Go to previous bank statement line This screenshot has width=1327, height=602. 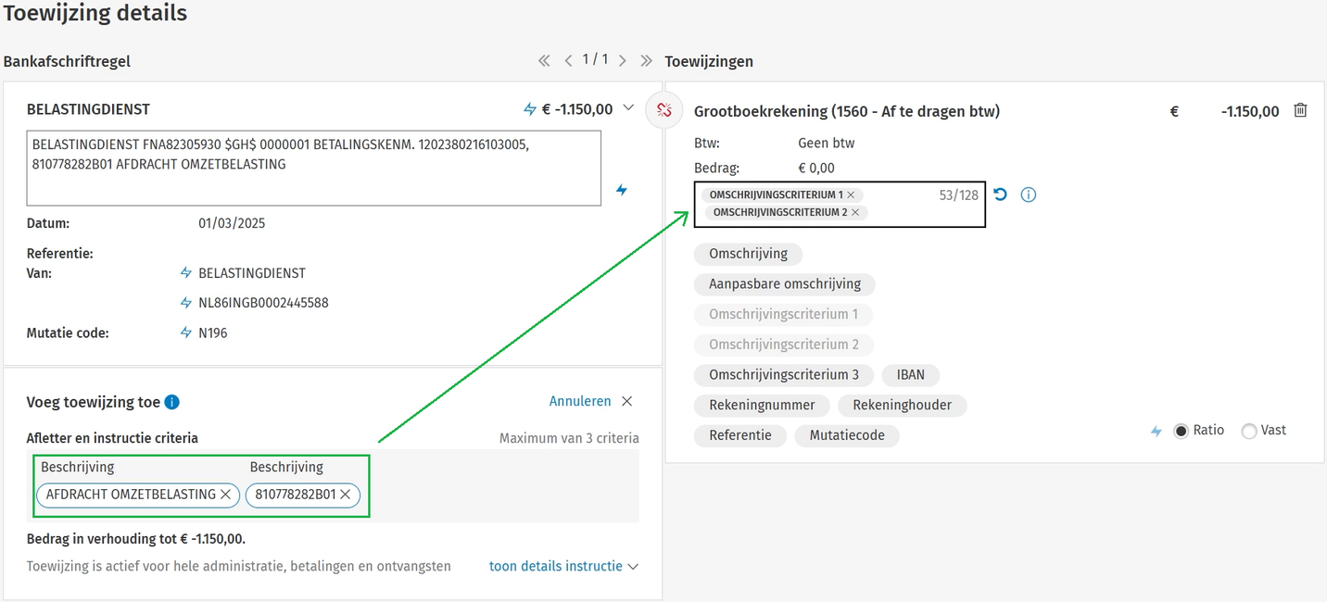pyautogui.click(x=568, y=61)
